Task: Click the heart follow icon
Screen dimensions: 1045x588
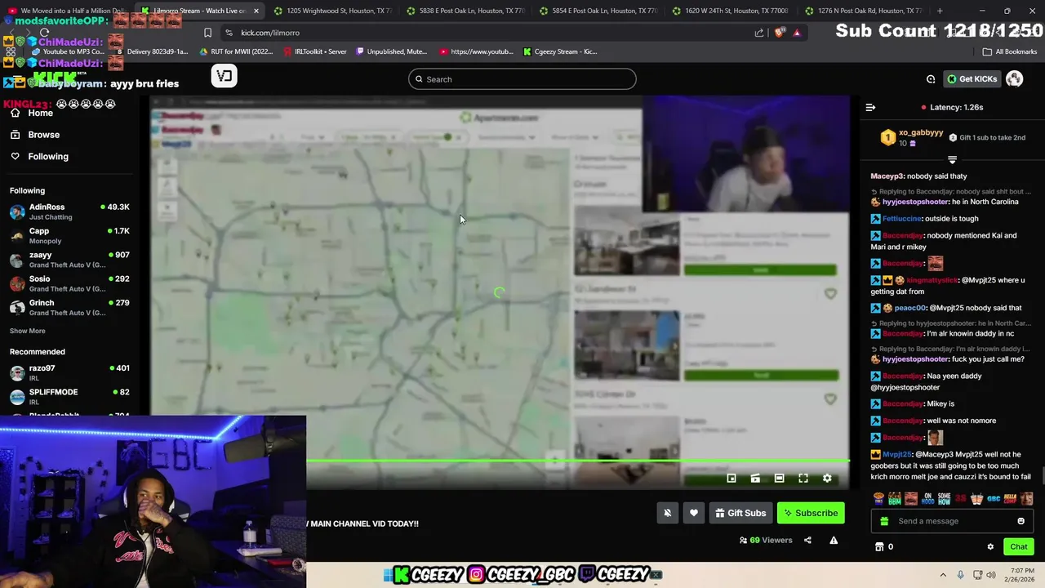Action: click(694, 513)
